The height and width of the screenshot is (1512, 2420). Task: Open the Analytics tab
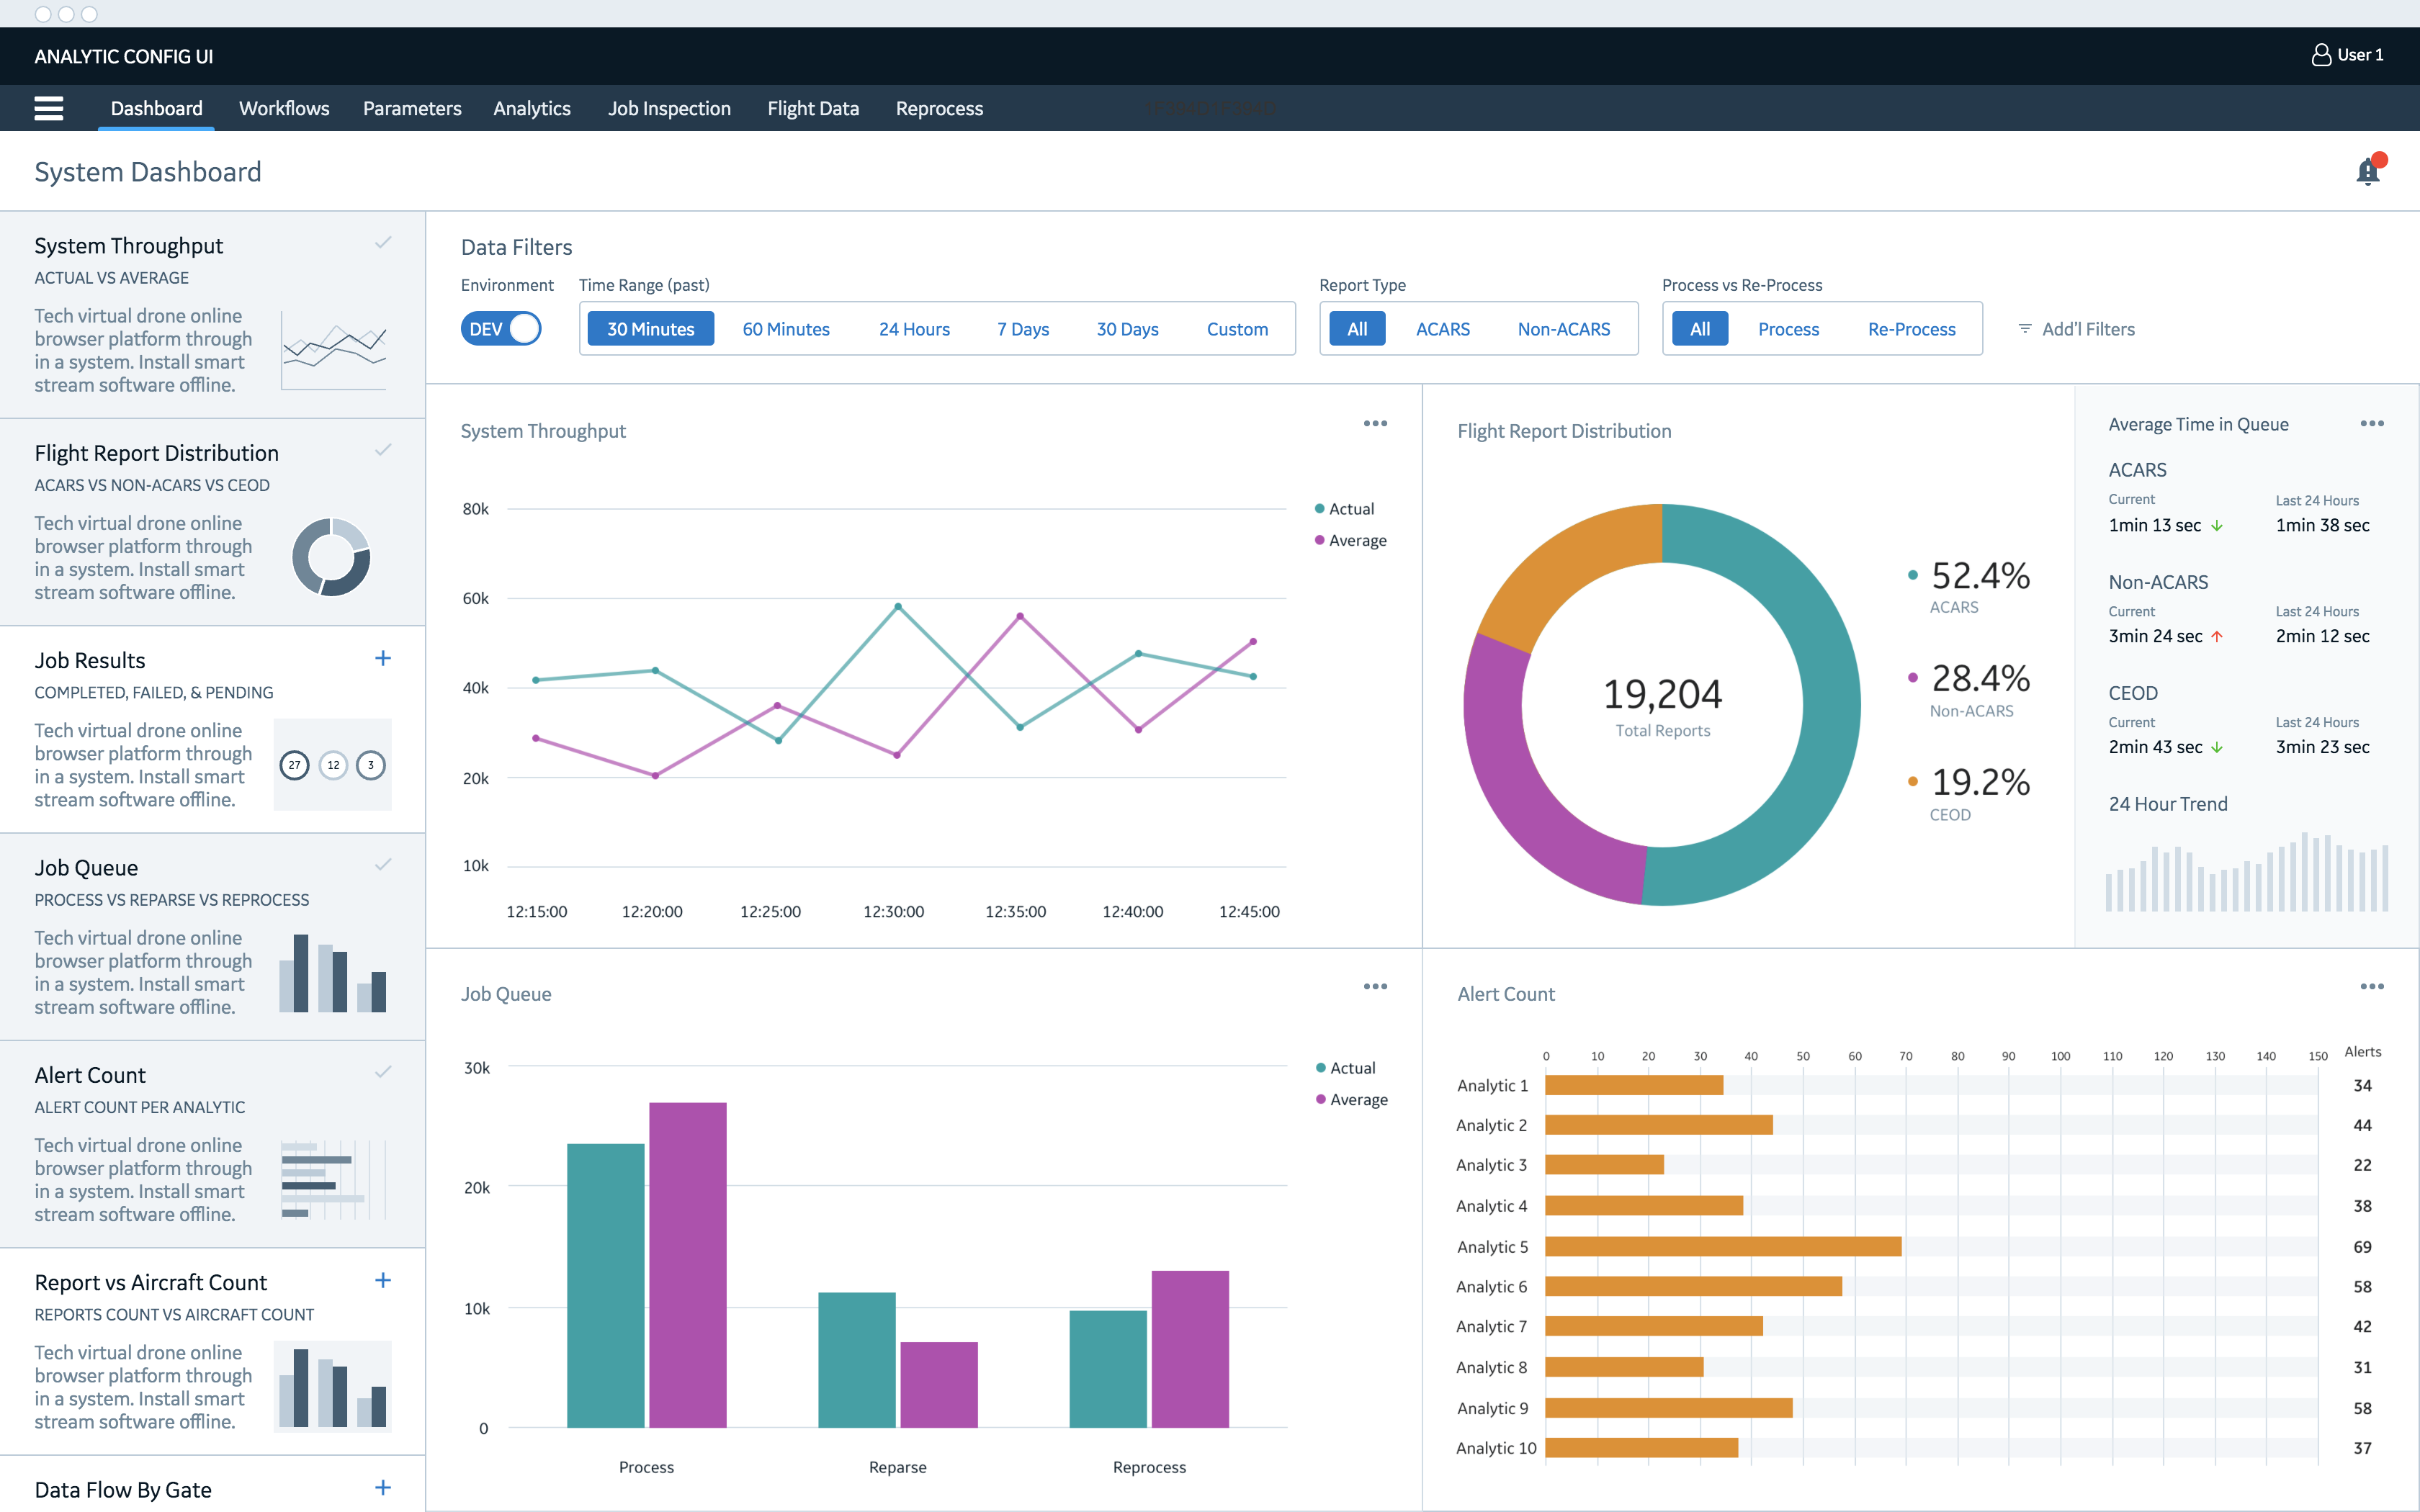tap(531, 108)
